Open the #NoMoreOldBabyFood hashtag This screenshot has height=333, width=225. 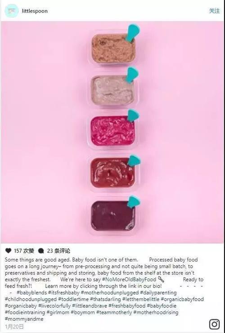(x=129, y=280)
